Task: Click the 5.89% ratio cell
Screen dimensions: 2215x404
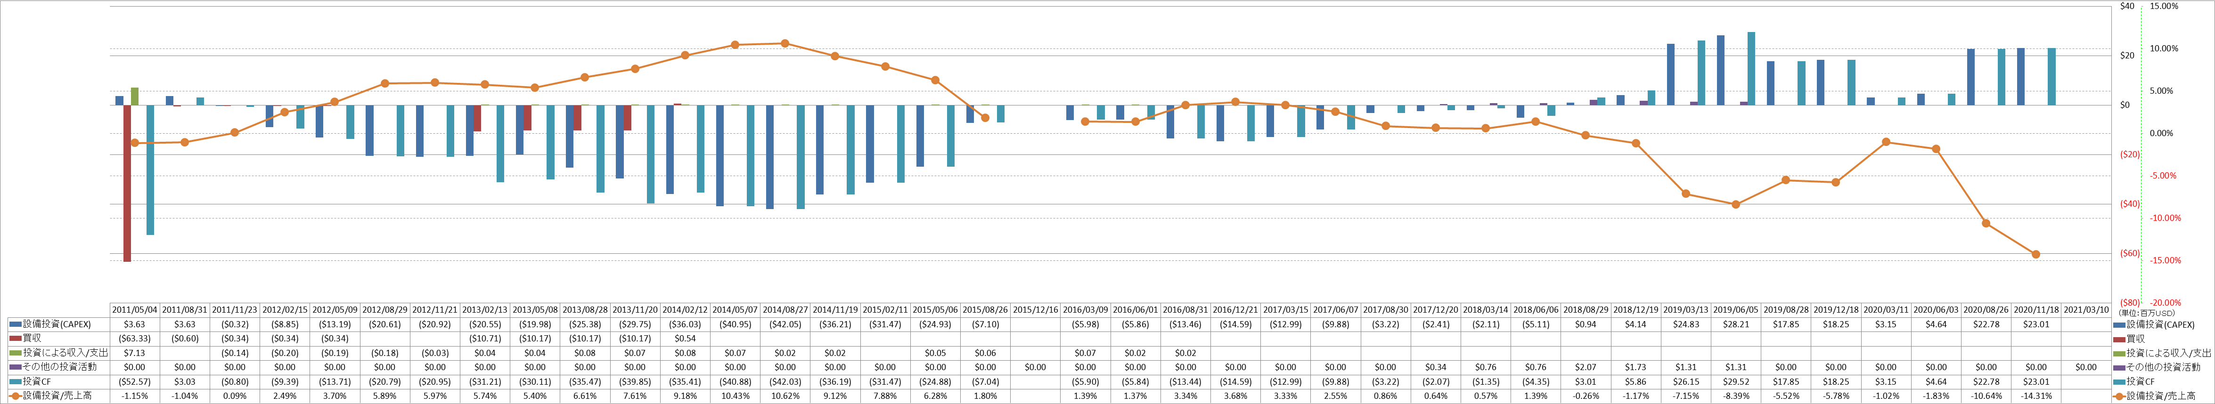Action: click(x=384, y=396)
